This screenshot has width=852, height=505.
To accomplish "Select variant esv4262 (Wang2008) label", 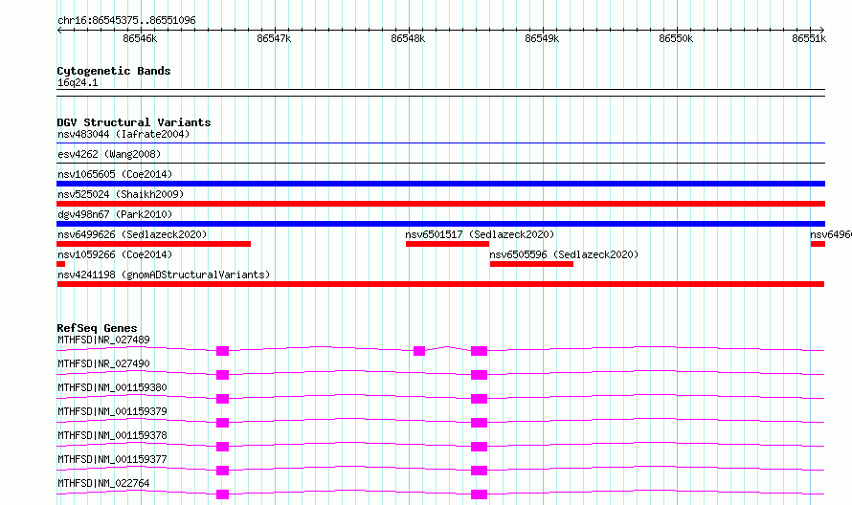I will click(109, 154).
